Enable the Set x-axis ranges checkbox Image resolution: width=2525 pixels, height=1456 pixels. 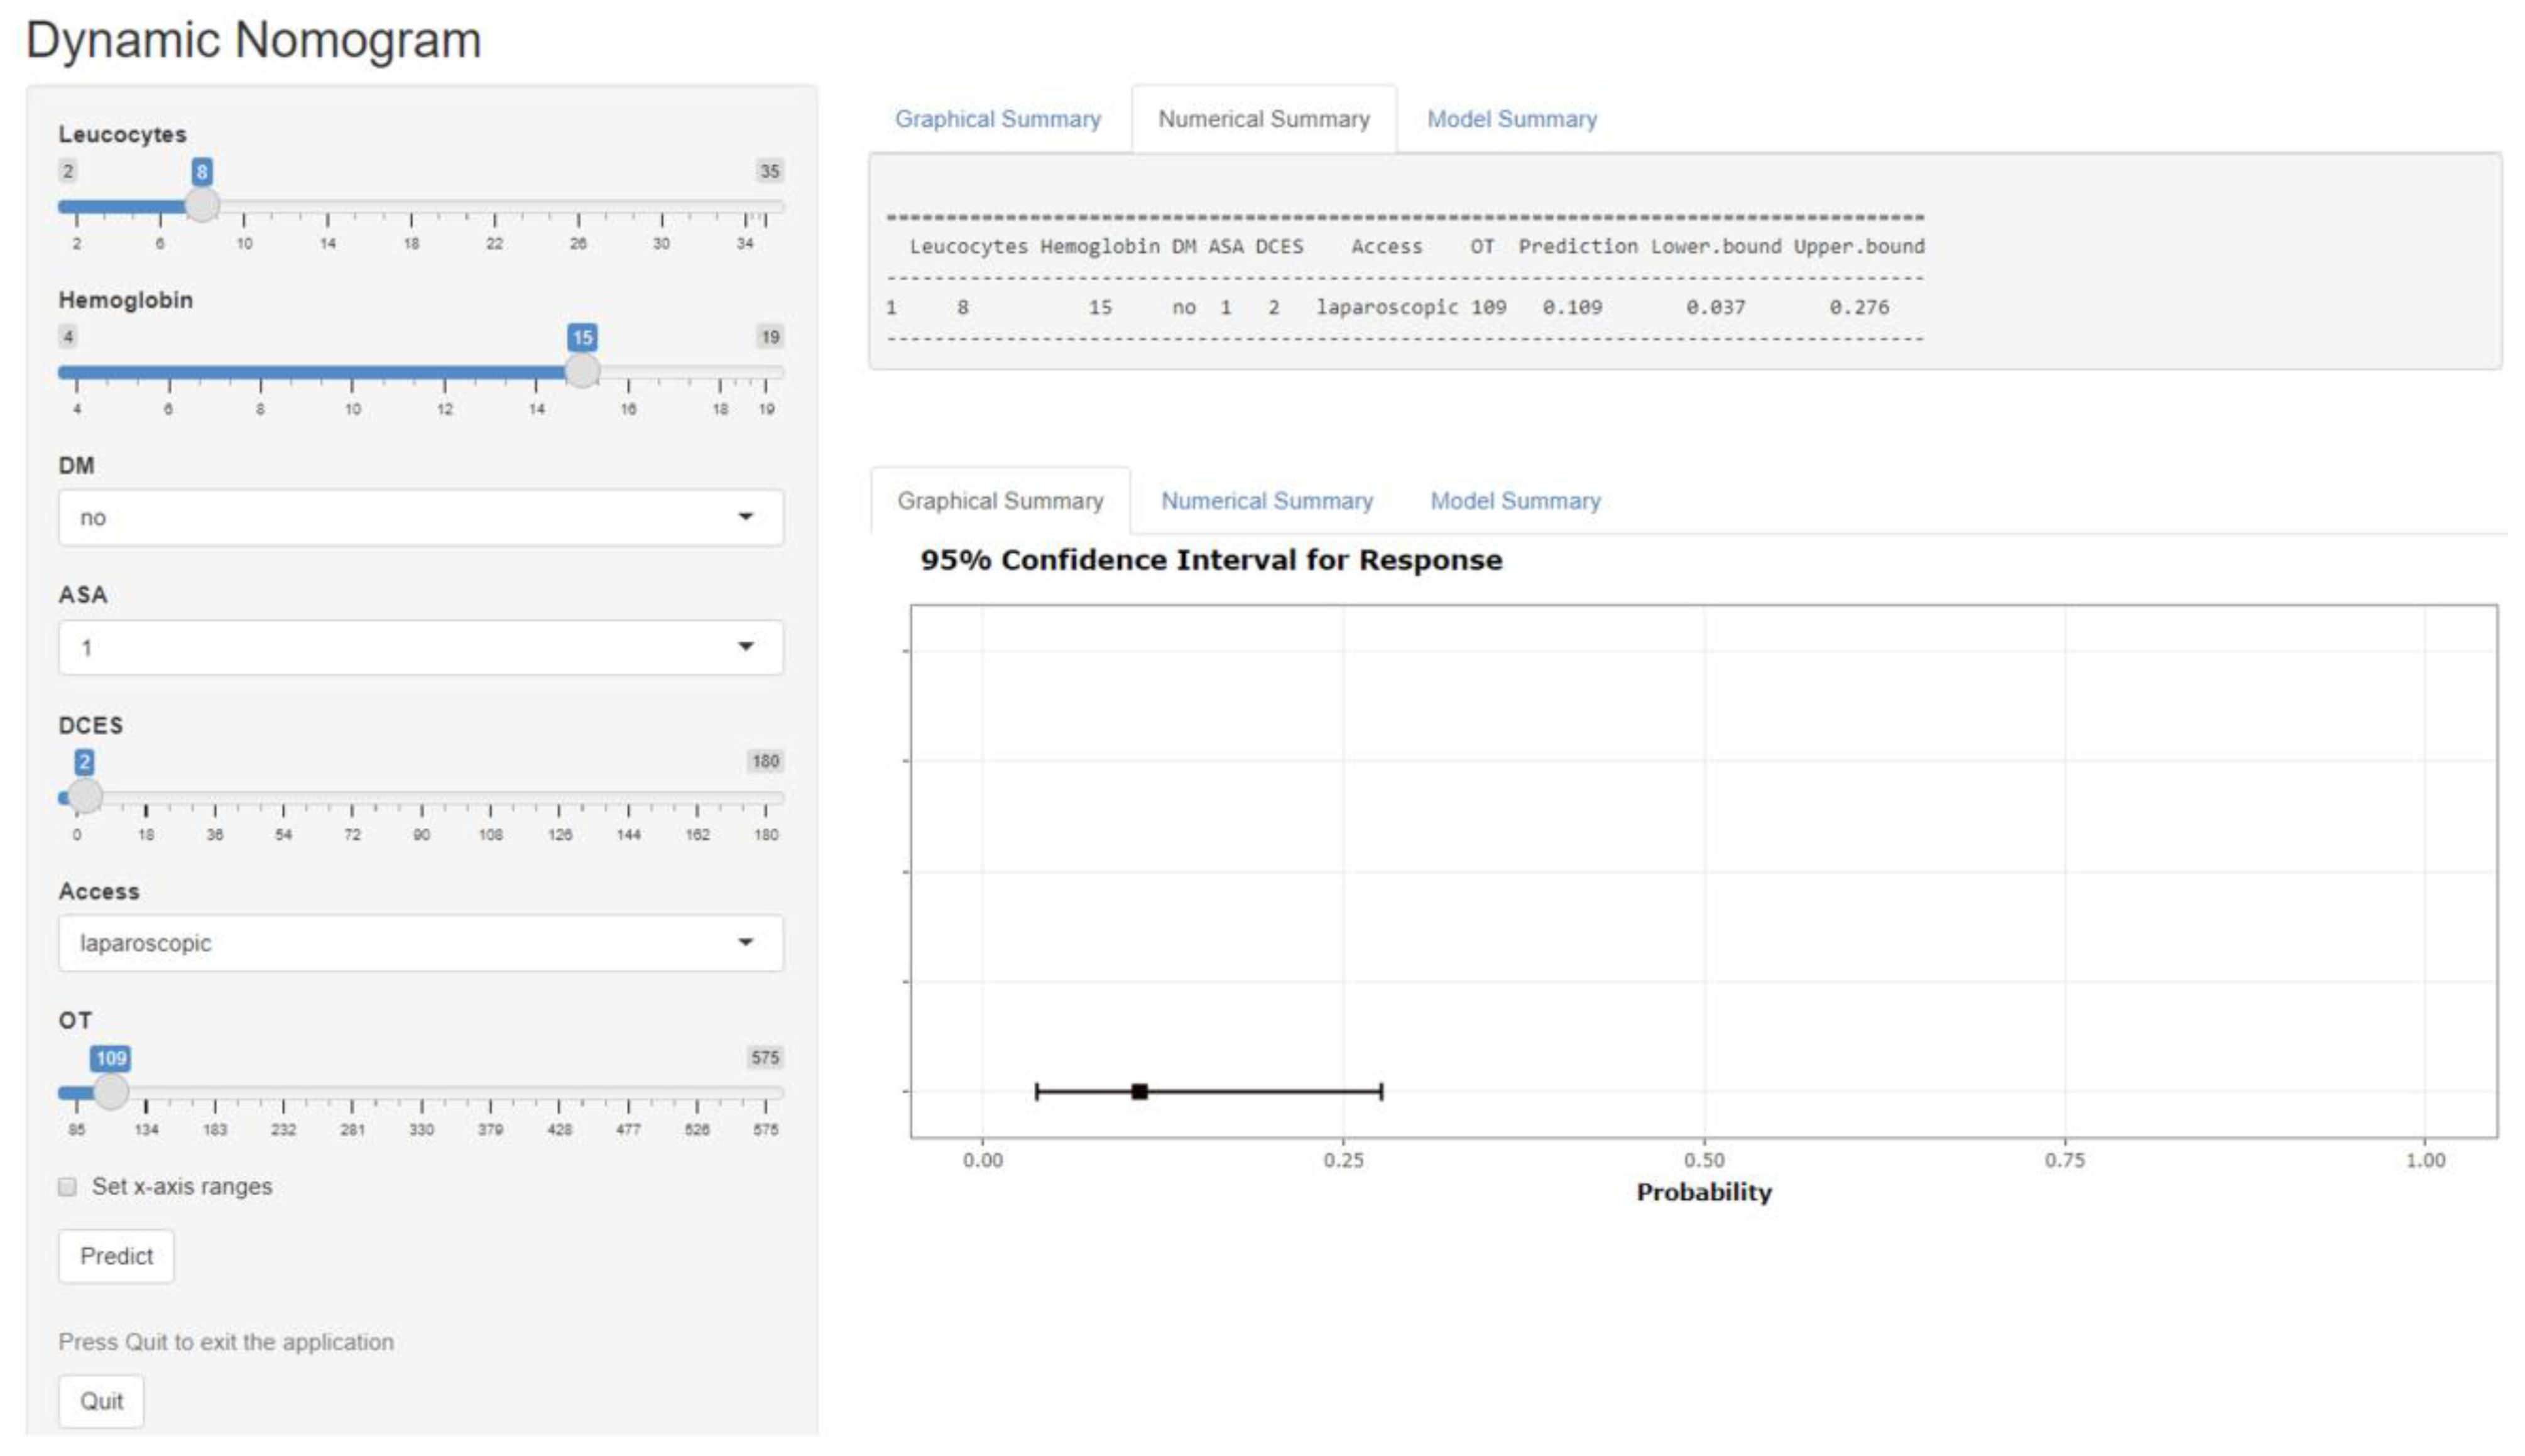pyautogui.click(x=68, y=1187)
